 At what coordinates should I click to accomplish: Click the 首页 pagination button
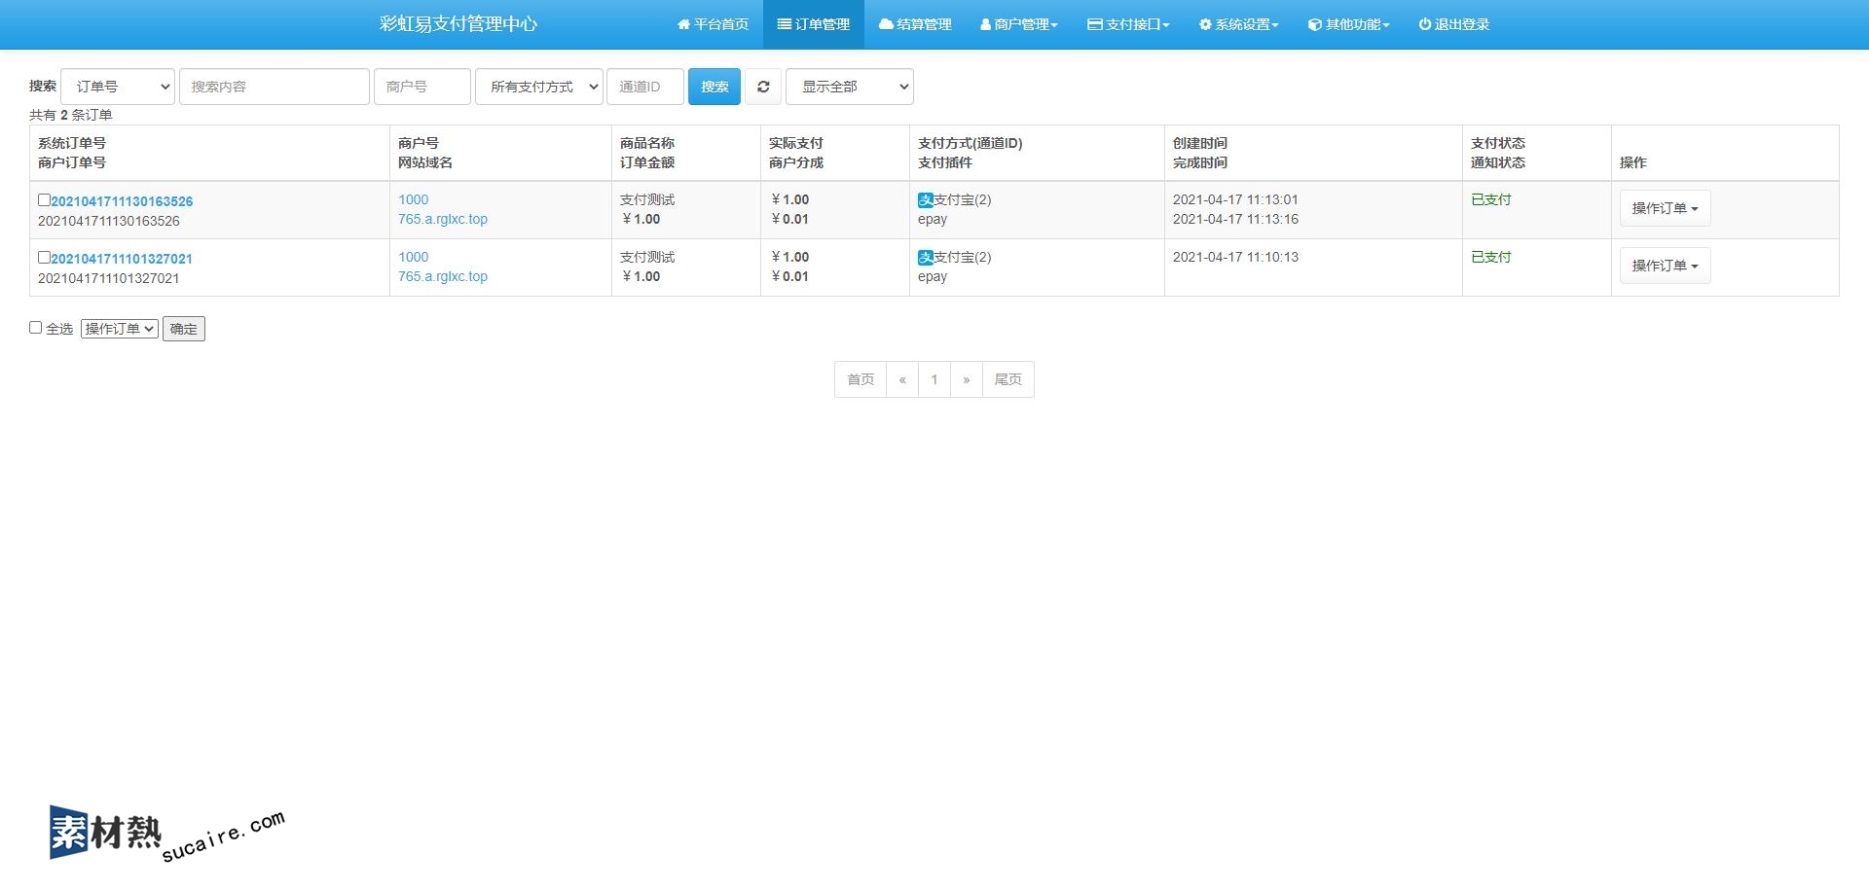(x=861, y=379)
